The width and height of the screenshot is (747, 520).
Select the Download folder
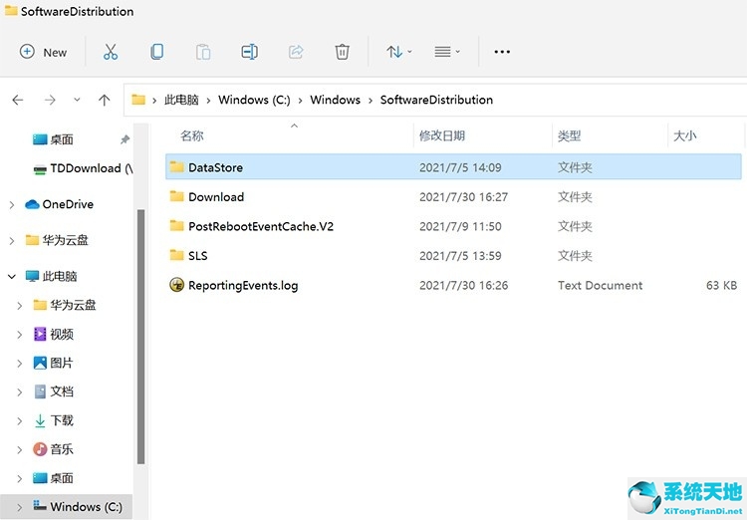(453, 197)
